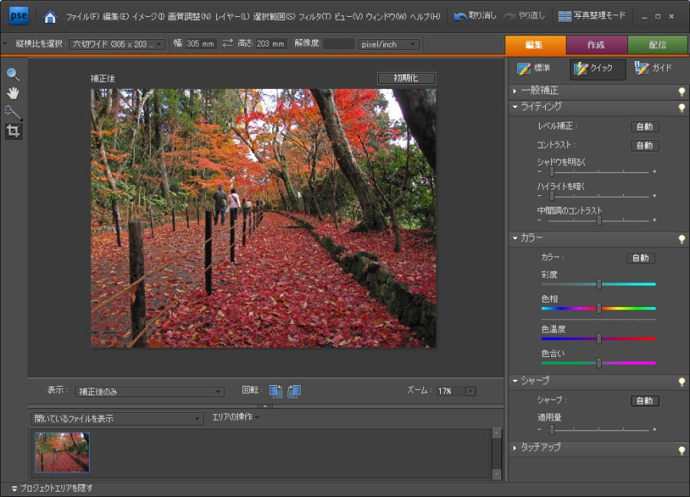Click the 彩度 saturation slider

tap(599, 284)
